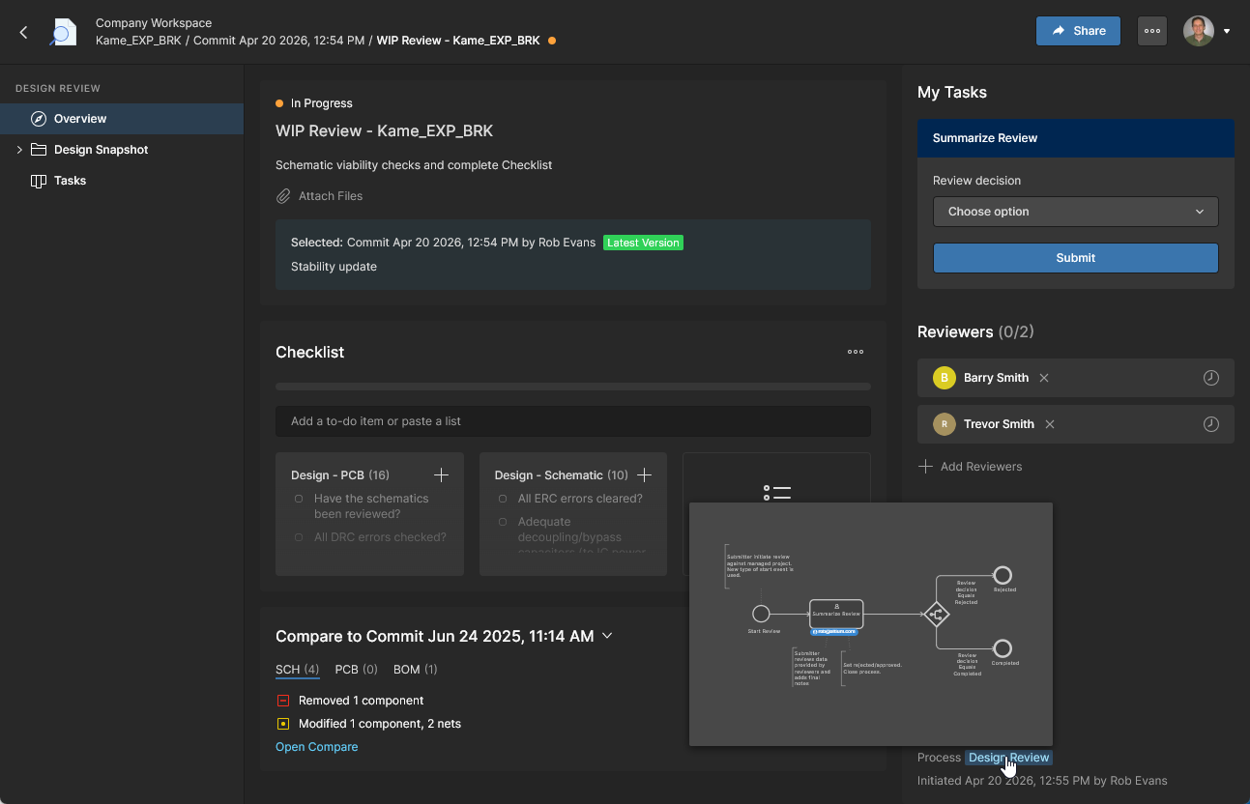Click the Attach Files paperclip

coord(283,196)
